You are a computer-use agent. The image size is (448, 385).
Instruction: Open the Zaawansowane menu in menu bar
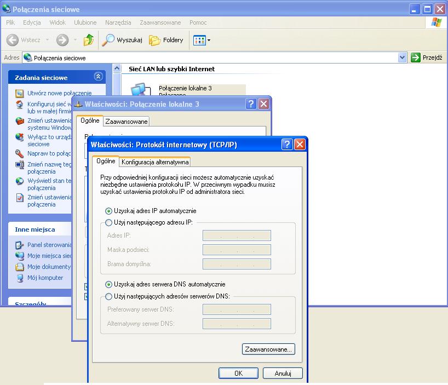(x=160, y=22)
